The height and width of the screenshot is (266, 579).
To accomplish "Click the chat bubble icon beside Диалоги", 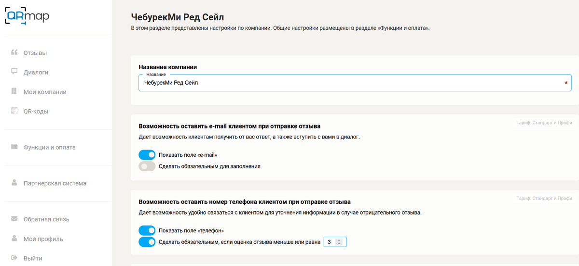I will (14, 72).
